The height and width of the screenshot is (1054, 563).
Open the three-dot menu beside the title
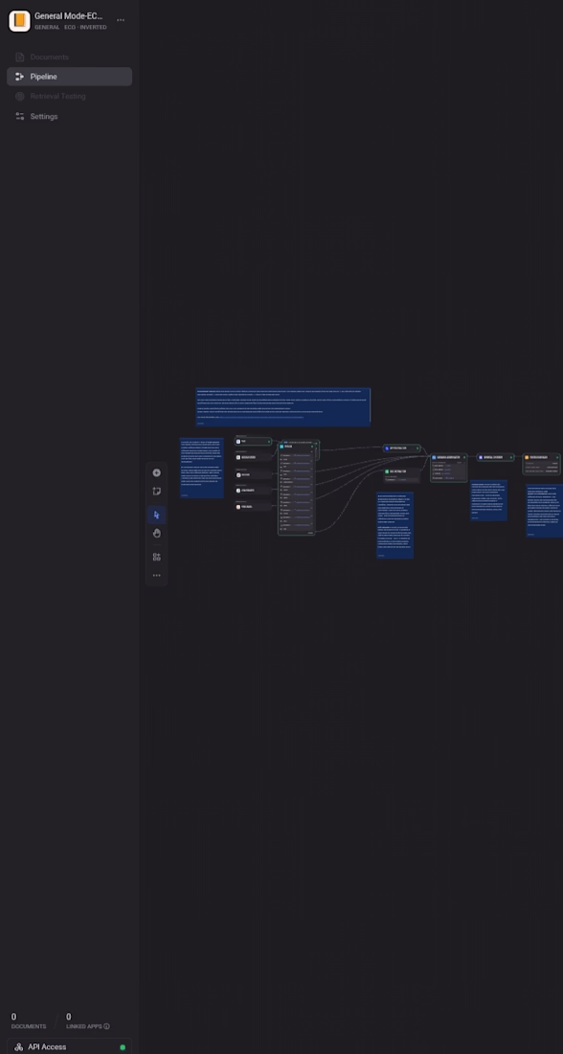(121, 20)
